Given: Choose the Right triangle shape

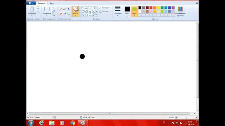Looking at the screenshot, I should (93, 12).
